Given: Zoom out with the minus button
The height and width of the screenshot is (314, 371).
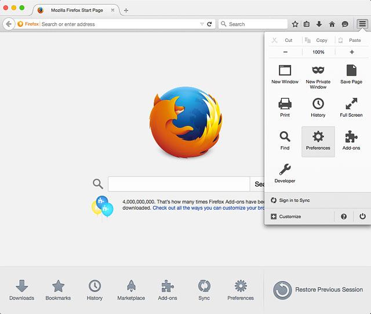Looking at the screenshot, I should coord(285,52).
